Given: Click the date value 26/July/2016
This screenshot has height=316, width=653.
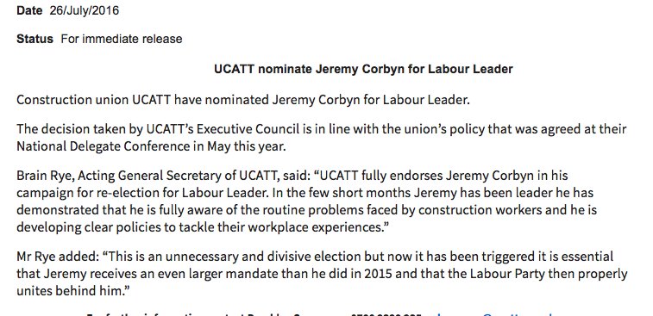Looking at the screenshot, I should pos(85,10).
